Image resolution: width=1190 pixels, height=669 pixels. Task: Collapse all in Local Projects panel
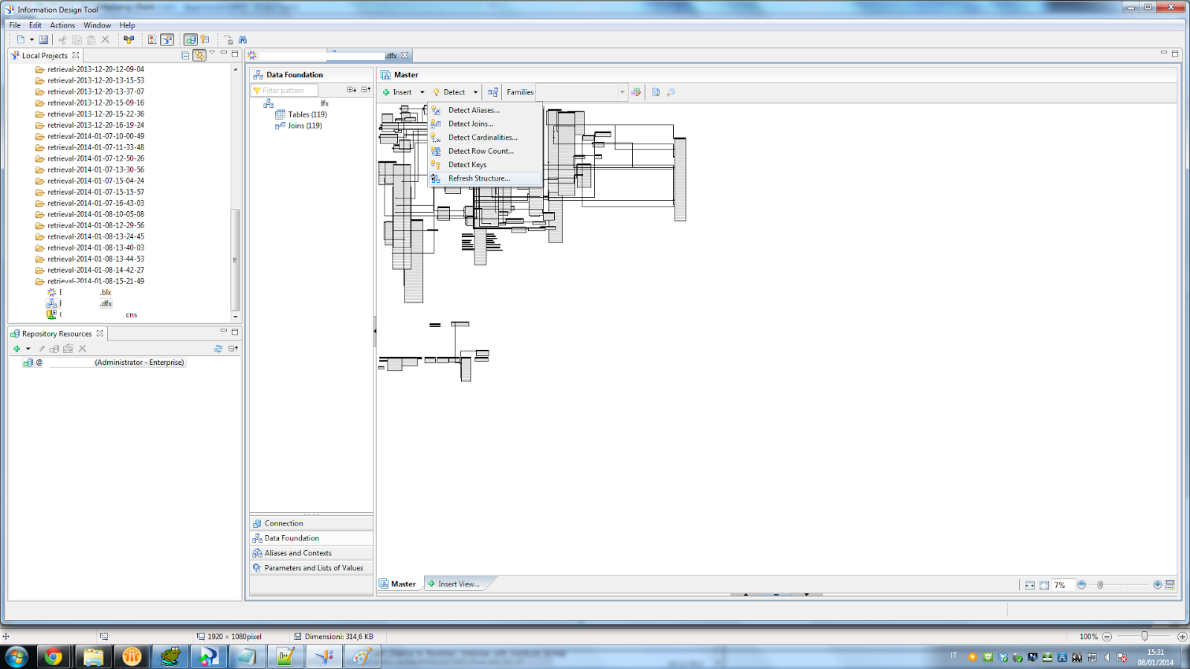tap(185, 55)
